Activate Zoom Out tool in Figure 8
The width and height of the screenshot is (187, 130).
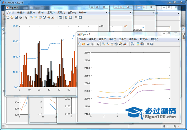coord(107,44)
